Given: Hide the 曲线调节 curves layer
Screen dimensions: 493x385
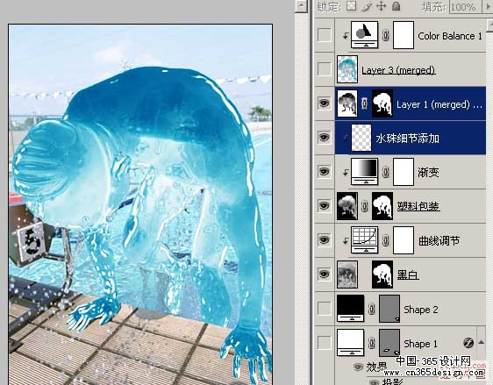Looking at the screenshot, I should (x=325, y=239).
